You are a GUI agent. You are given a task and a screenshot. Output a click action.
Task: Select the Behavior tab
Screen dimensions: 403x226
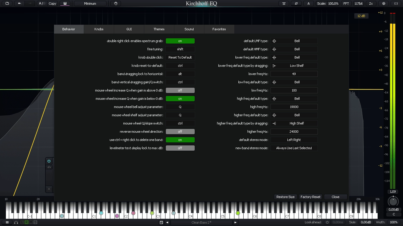(69, 29)
